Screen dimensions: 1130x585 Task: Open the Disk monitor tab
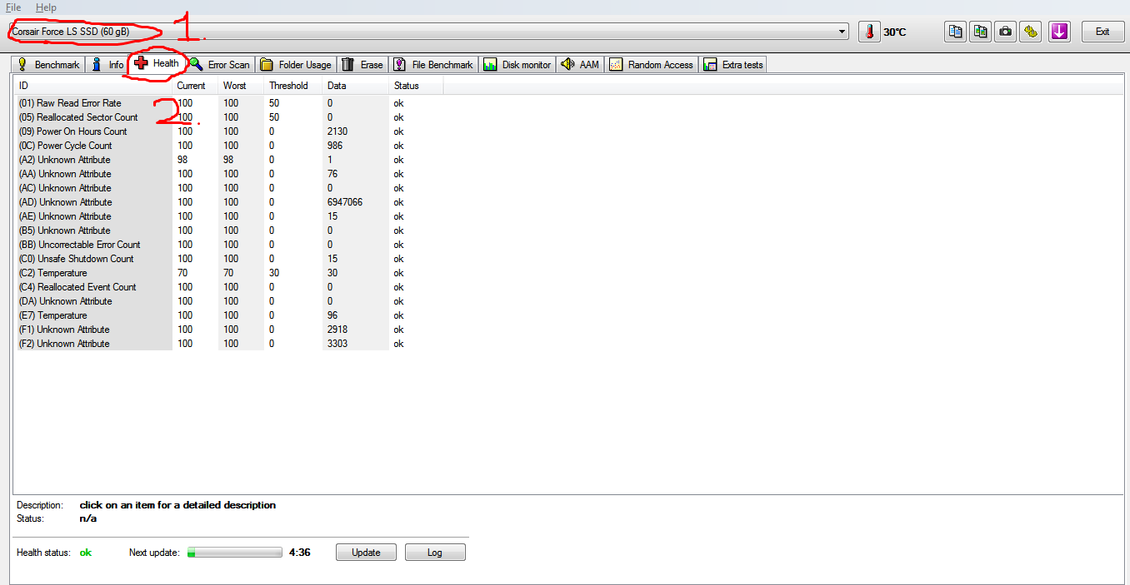tap(517, 64)
